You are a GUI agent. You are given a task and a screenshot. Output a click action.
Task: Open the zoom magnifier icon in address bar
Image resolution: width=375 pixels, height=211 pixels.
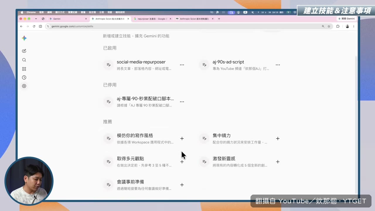point(323,26)
